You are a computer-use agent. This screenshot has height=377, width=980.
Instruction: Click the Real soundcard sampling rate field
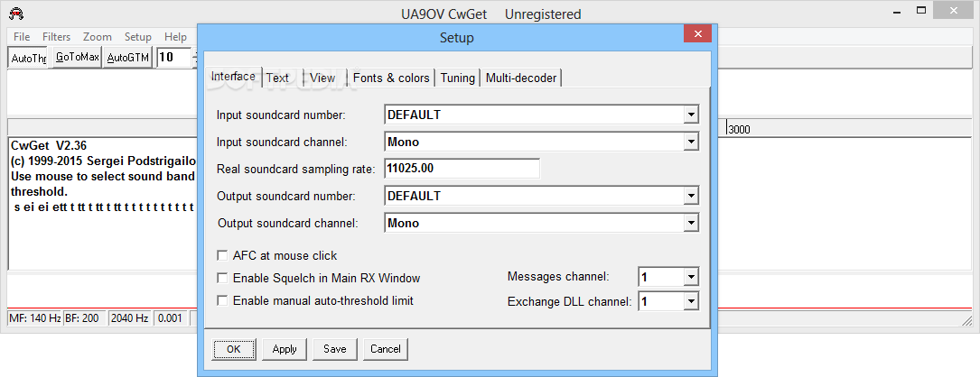pos(462,169)
